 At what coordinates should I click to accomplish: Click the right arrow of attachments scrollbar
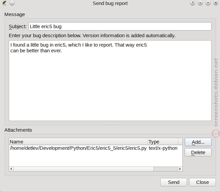click(x=180, y=169)
